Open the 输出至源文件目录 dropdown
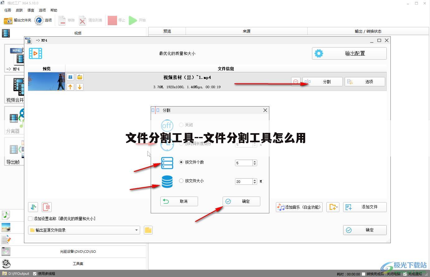This screenshot has height=277, width=430. click(x=84, y=230)
